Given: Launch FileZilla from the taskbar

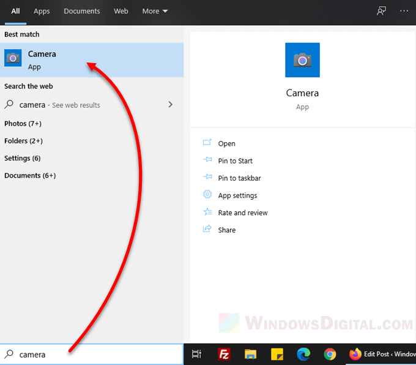Looking at the screenshot, I should tap(224, 354).
